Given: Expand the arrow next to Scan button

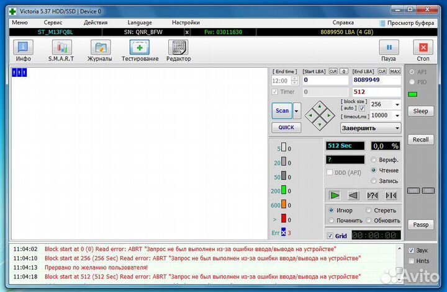Looking at the screenshot, I should point(297,111).
